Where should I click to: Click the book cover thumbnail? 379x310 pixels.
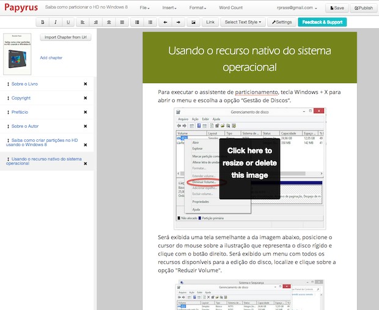(x=18, y=55)
